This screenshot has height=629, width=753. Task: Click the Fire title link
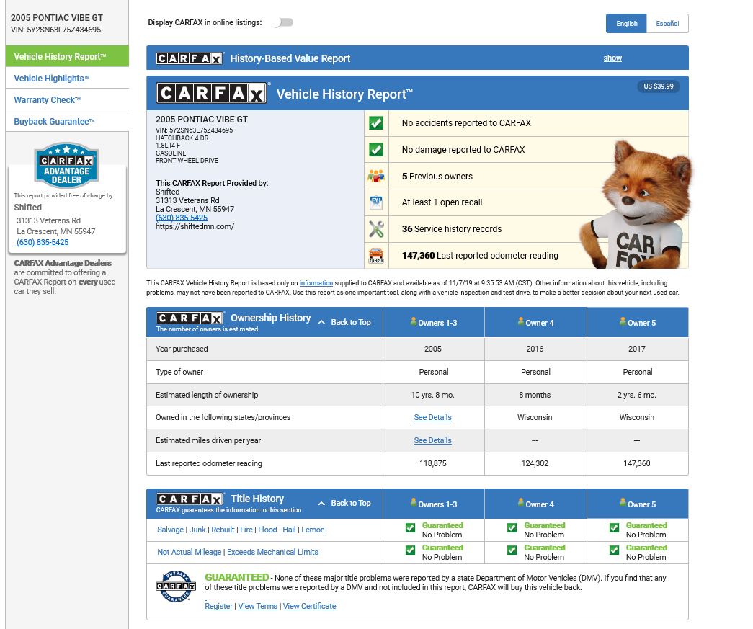coord(246,530)
